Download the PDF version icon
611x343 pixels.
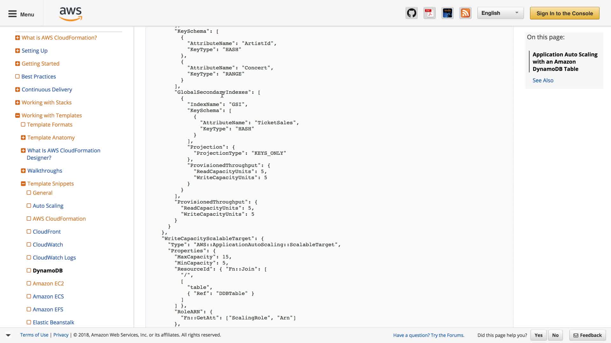(x=429, y=13)
